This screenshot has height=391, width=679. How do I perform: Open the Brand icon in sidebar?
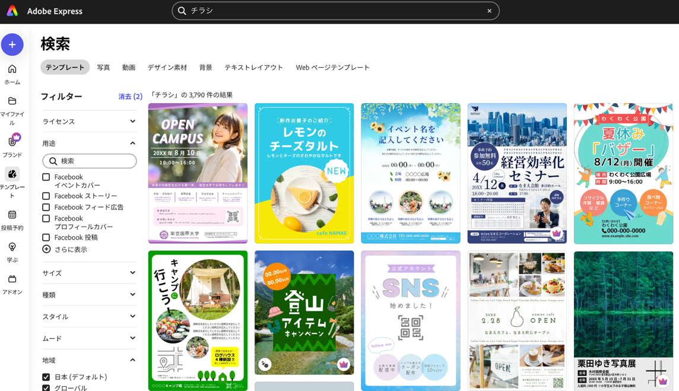pyautogui.click(x=12, y=142)
